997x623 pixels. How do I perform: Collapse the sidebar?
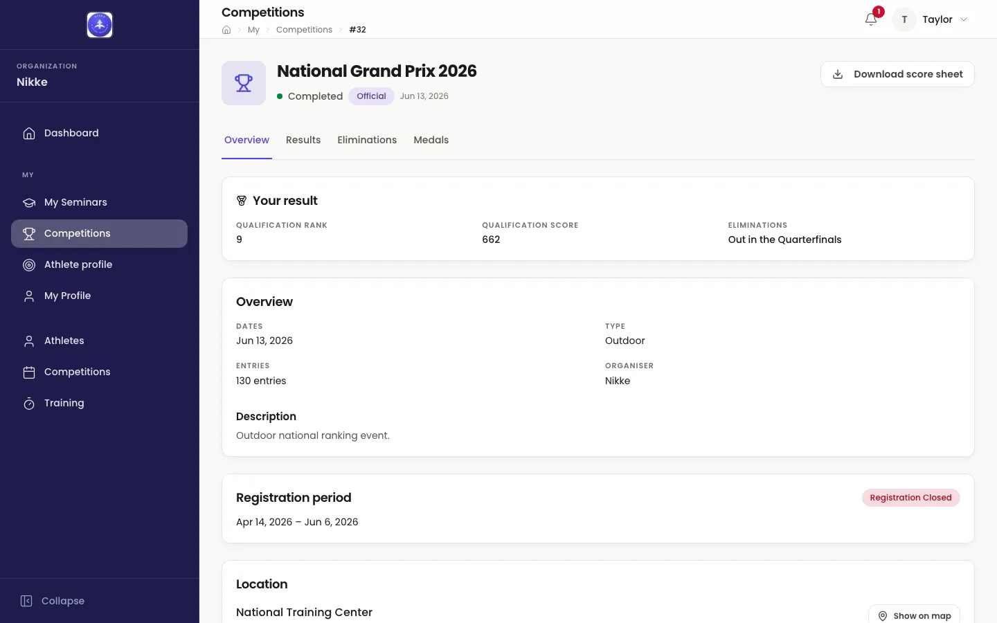tap(53, 601)
